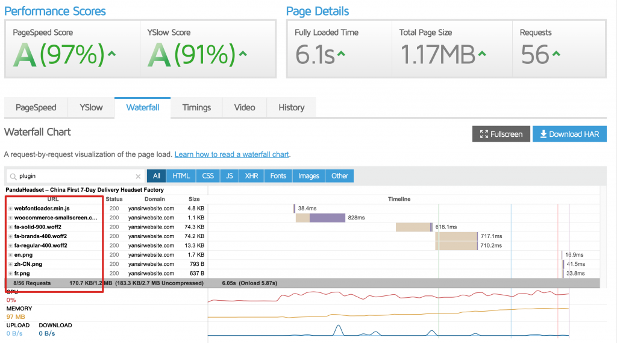Download the HAR file
This screenshot has width=617, height=343.
point(569,134)
